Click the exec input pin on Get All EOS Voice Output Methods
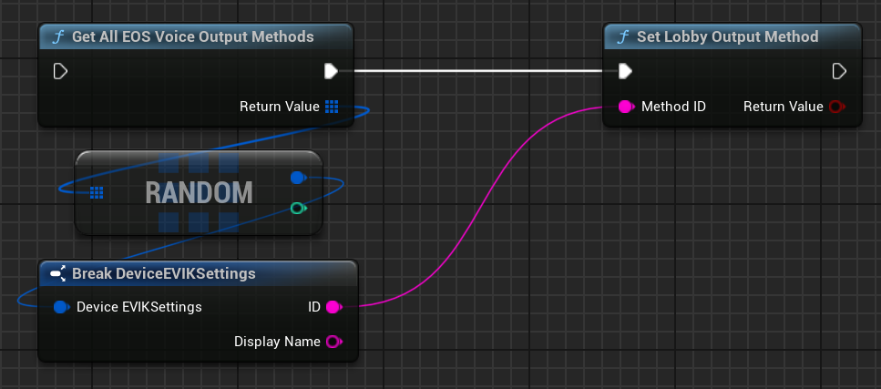The image size is (881, 389). point(61,71)
